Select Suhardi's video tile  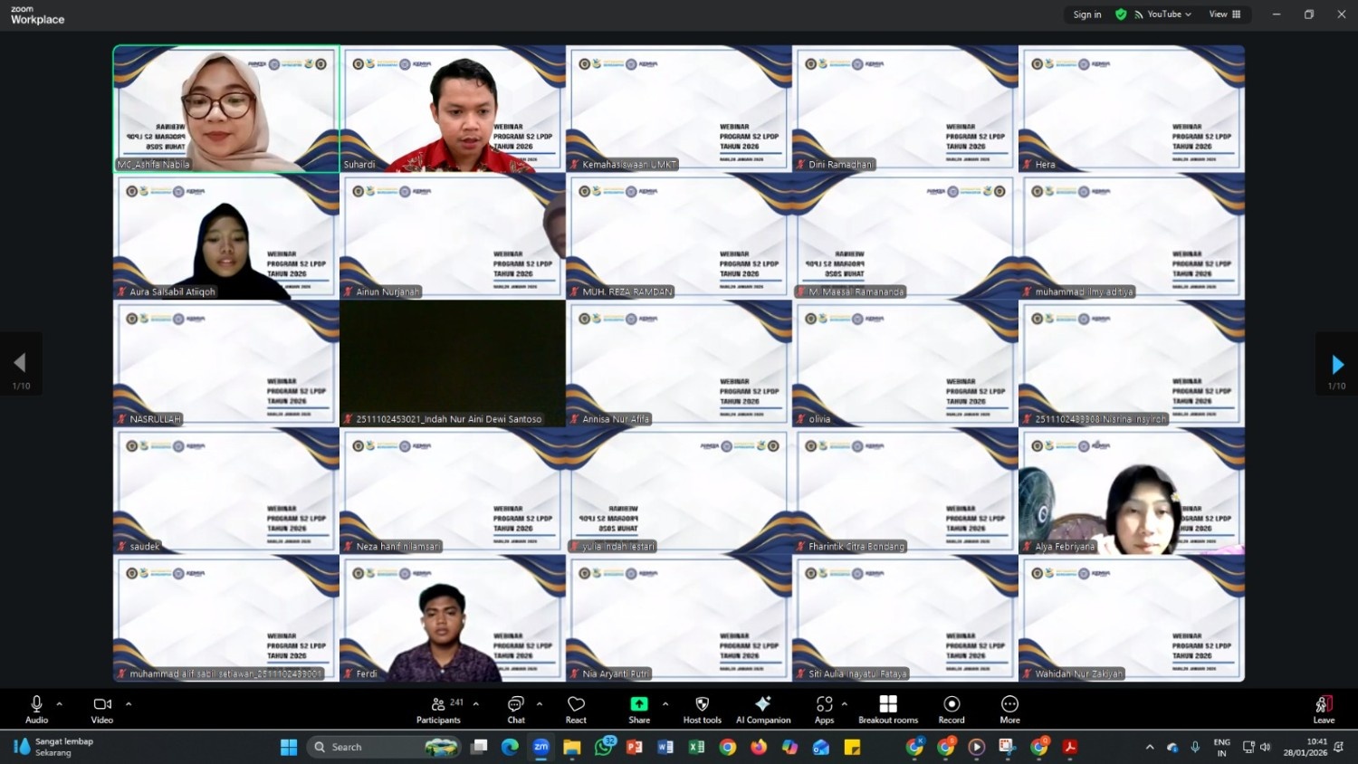pyautogui.click(x=453, y=109)
